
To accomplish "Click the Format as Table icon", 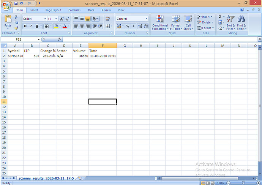I will 175,22.
